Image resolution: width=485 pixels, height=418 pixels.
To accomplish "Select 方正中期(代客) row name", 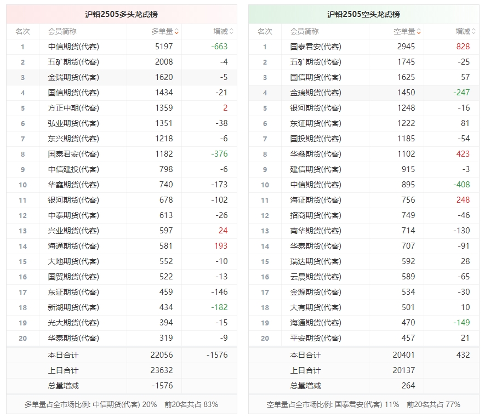I will (x=73, y=108).
